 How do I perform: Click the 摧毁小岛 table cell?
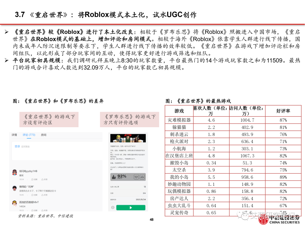point(179,163)
